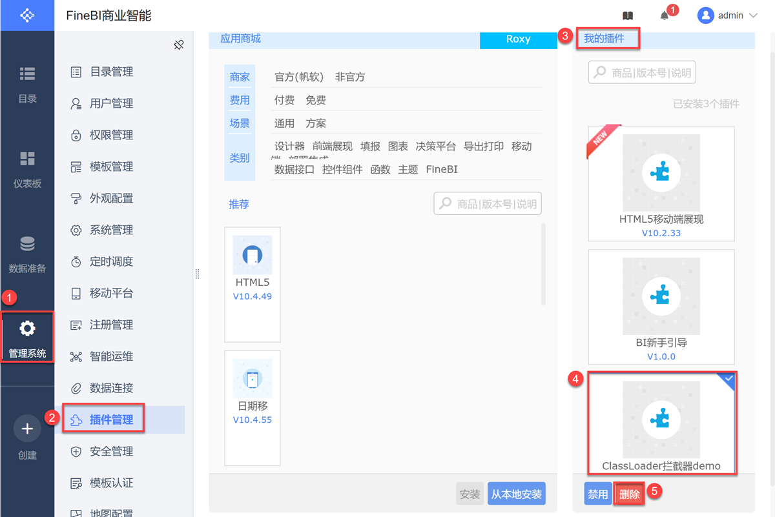Filter category by FineBI
Image resolution: width=775 pixels, height=517 pixels.
pos(442,170)
